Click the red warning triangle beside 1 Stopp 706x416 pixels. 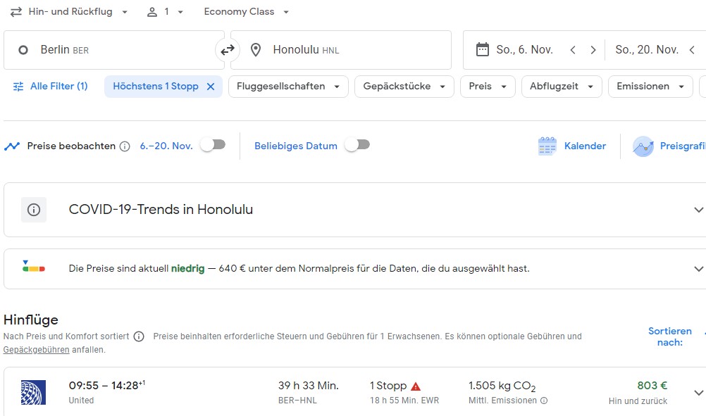click(x=416, y=386)
